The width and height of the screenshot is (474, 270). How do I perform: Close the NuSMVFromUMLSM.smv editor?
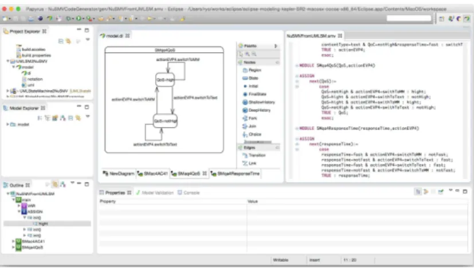click(340, 36)
